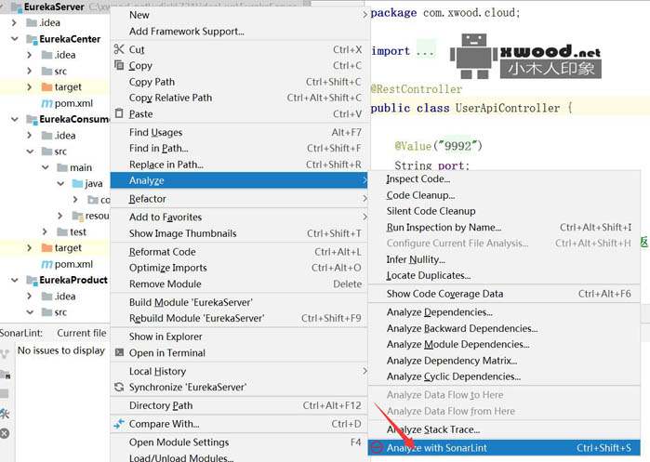The width and height of the screenshot is (650, 462).
Task: Select Reformat Code
Action: (x=239, y=252)
